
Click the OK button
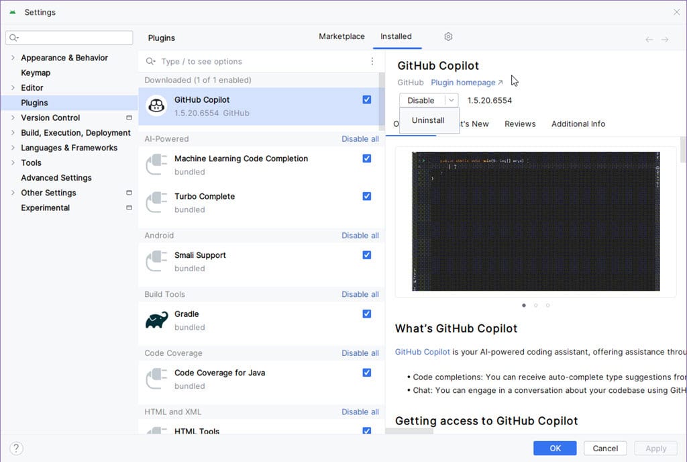point(555,448)
